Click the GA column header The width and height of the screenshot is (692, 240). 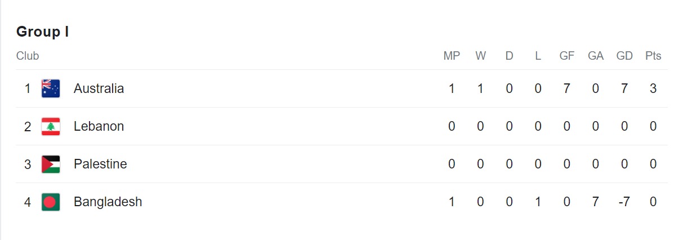point(596,56)
